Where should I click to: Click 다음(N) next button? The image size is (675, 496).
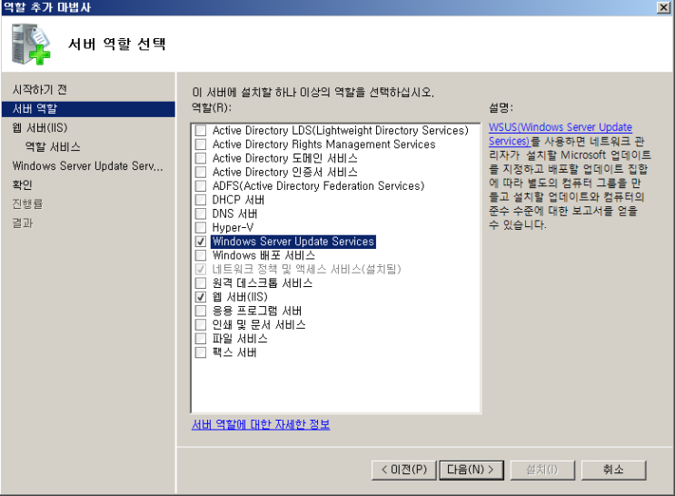(x=472, y=470)
